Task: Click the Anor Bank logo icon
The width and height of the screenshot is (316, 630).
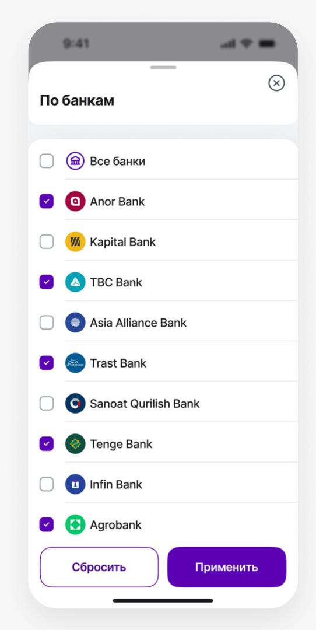Action: [75, 201]
